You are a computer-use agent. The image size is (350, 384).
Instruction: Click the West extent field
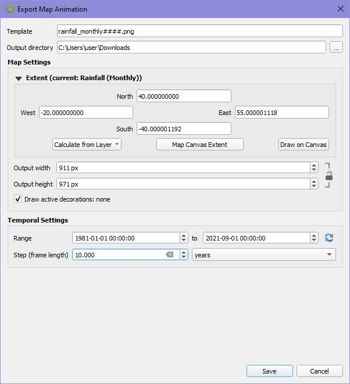[x=86, y=112]
